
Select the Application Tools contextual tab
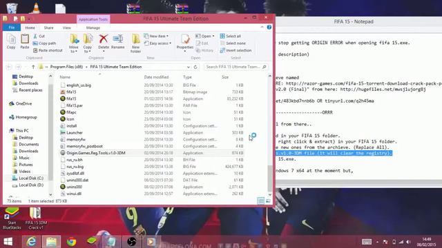(93, 19)
